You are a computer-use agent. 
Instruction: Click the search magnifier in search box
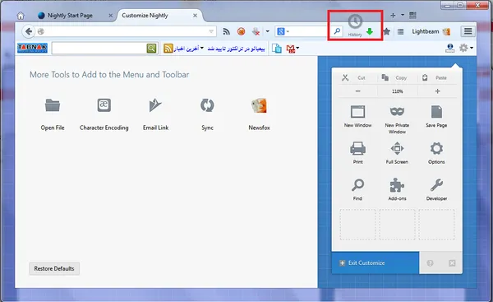click(337, 31)
